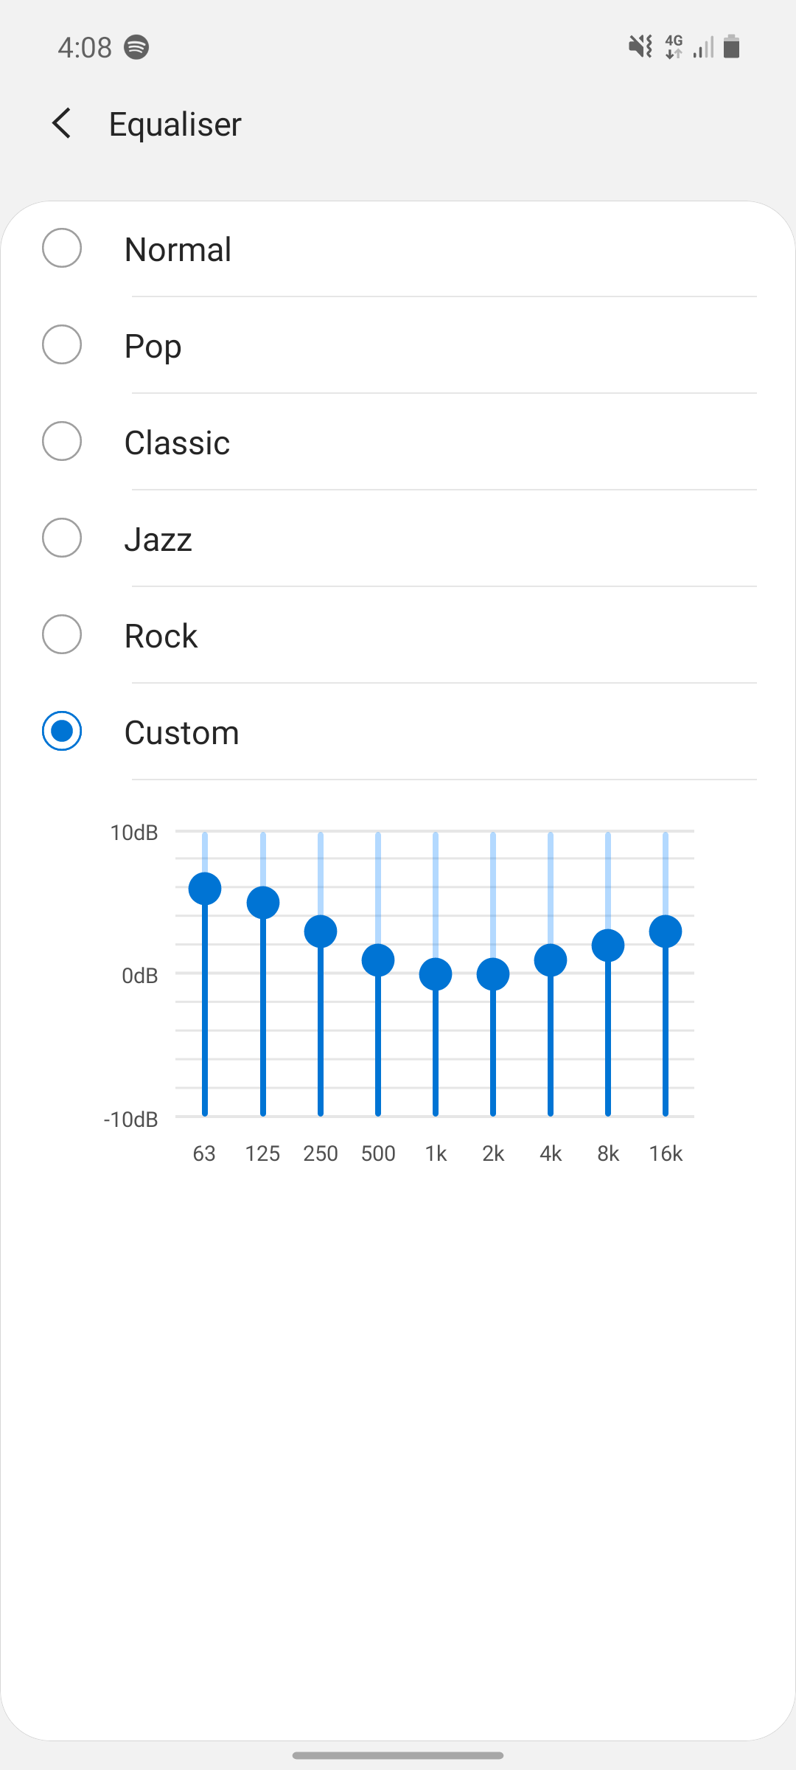
Task: Click the 500 Hz slider handle
Action: pyautogui.click(x=378, y=960)
